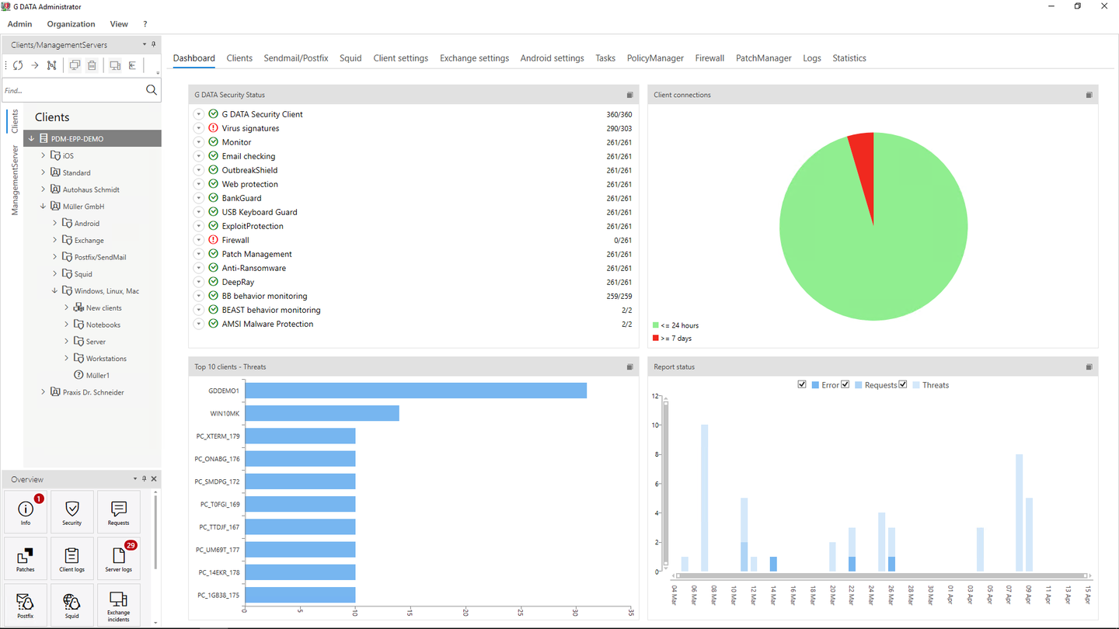Click the collapse-left arrow icon in Clients toolbar
The height and width of the screenshot is (629, 1119).
pos(133,65)
